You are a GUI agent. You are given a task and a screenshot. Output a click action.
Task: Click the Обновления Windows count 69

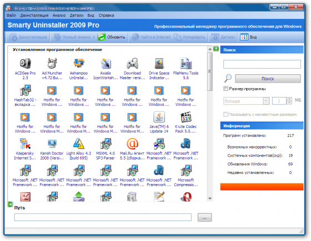[x=290, y=164]
